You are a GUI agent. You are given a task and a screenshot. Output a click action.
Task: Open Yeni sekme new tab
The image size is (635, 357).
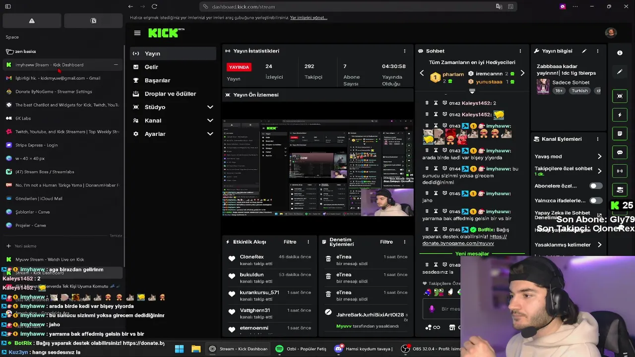pos(63,246)
